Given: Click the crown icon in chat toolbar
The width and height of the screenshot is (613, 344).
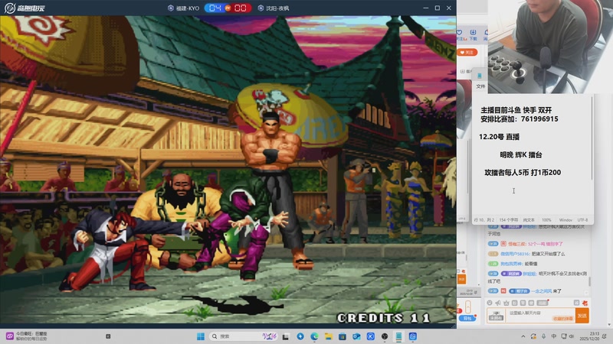Looking at the screenshot, I should tap(506, 303).
